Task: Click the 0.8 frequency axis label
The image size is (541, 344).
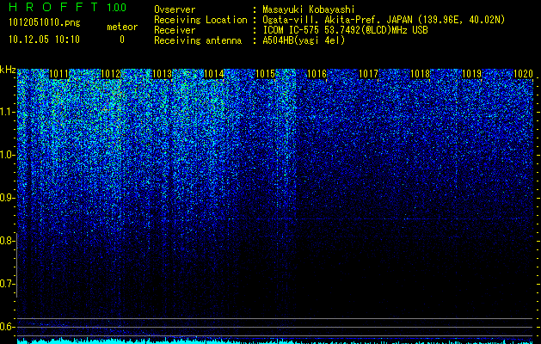Action: 7,241
